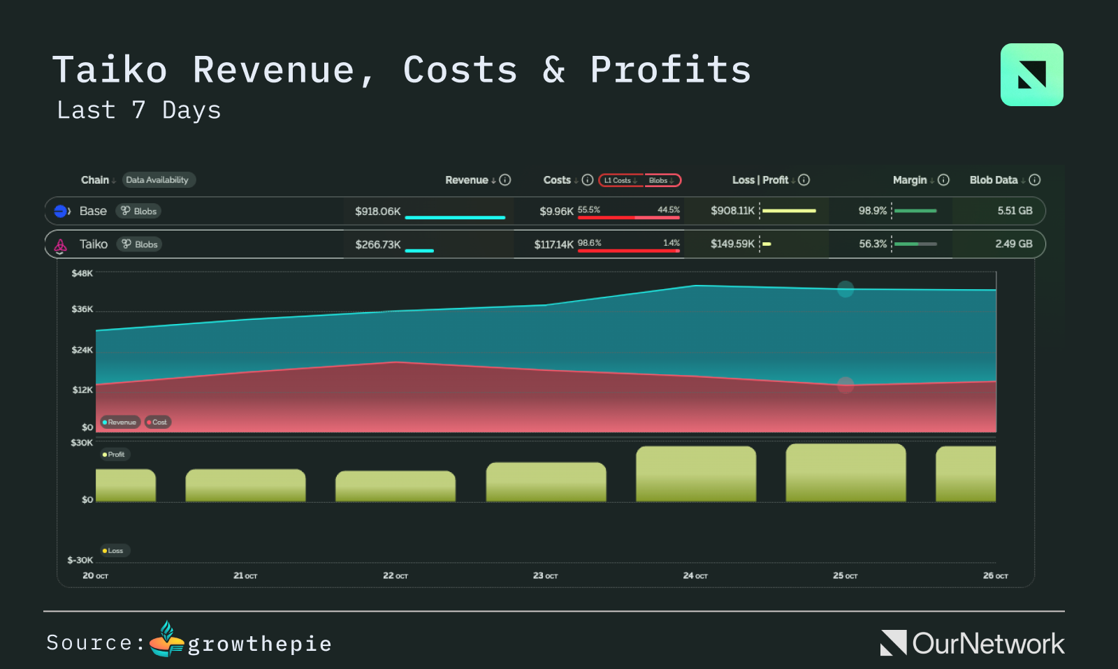Click Base's cyan revenue bar
The height and width of the screenshot is (669, 1118).
click(x=455, y=217)
